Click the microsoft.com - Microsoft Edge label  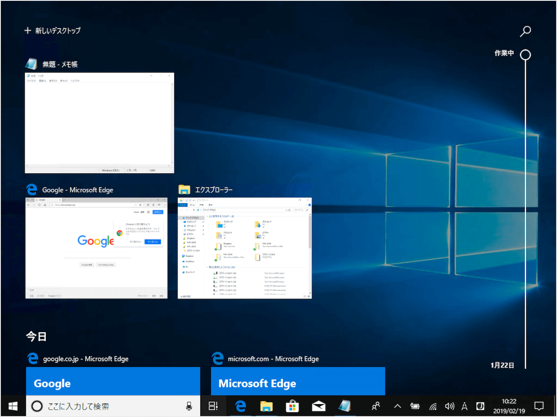coord(273,359)
